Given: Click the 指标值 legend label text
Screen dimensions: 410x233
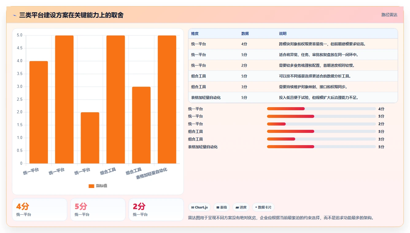Looking at the screenshot, I should click(x=102, y=186).
